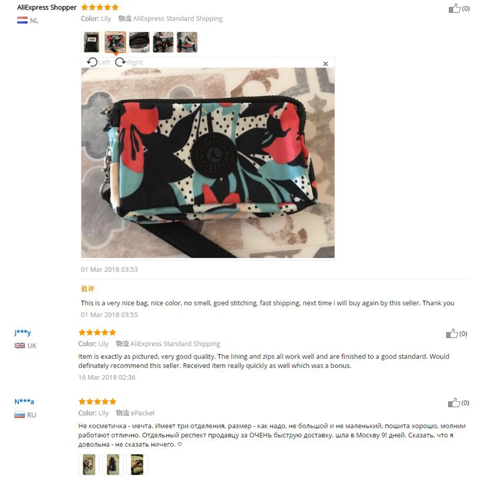483x483 pixels.
Task: Rotate the enlarged photo left
Action: [98, 62]
